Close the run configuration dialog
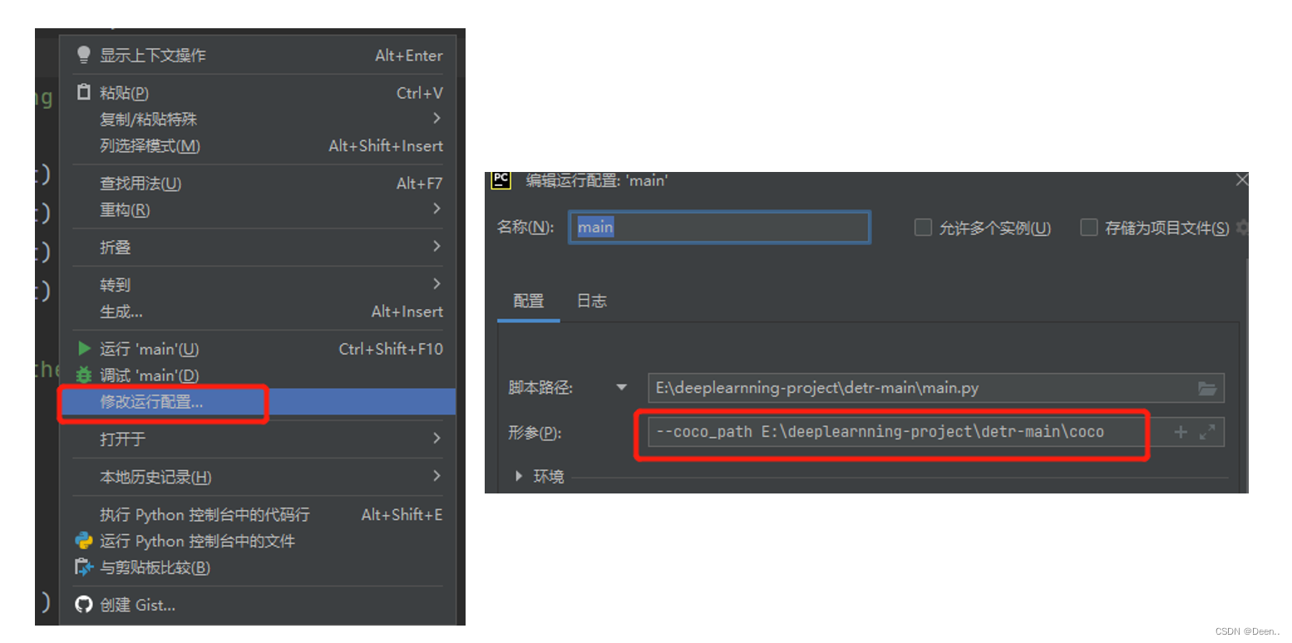The height and width of the screenshot is (643, 1292). click(1241, 179)
